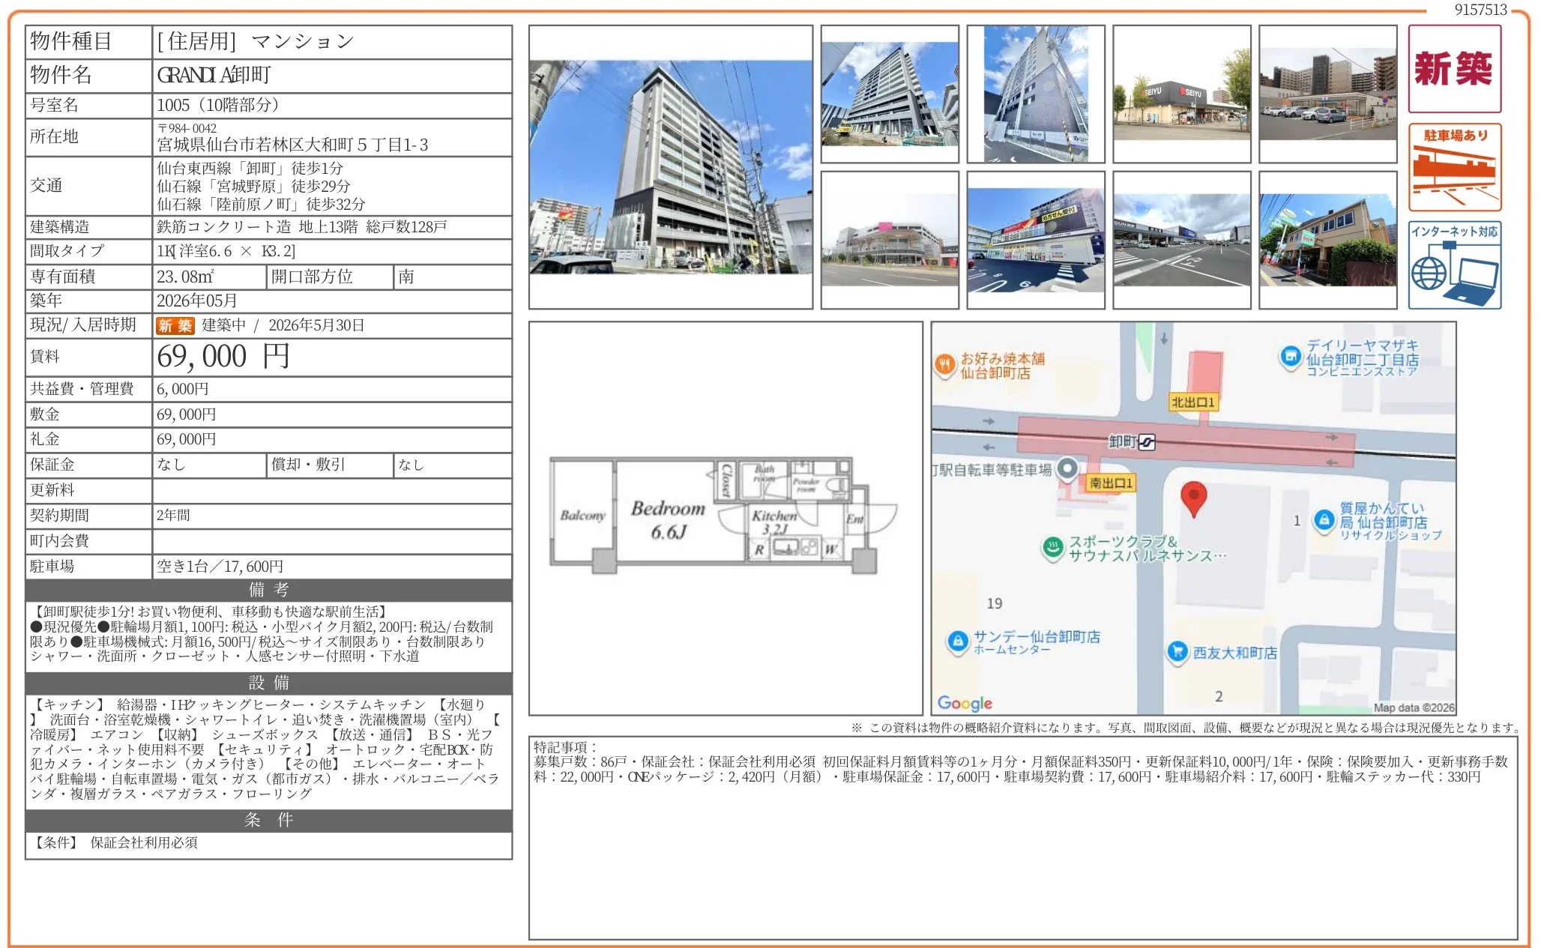This screenshot has width=1541, height=948.
Task: Click the management fee value 6,000円
Action: click(x=182, y=389)
